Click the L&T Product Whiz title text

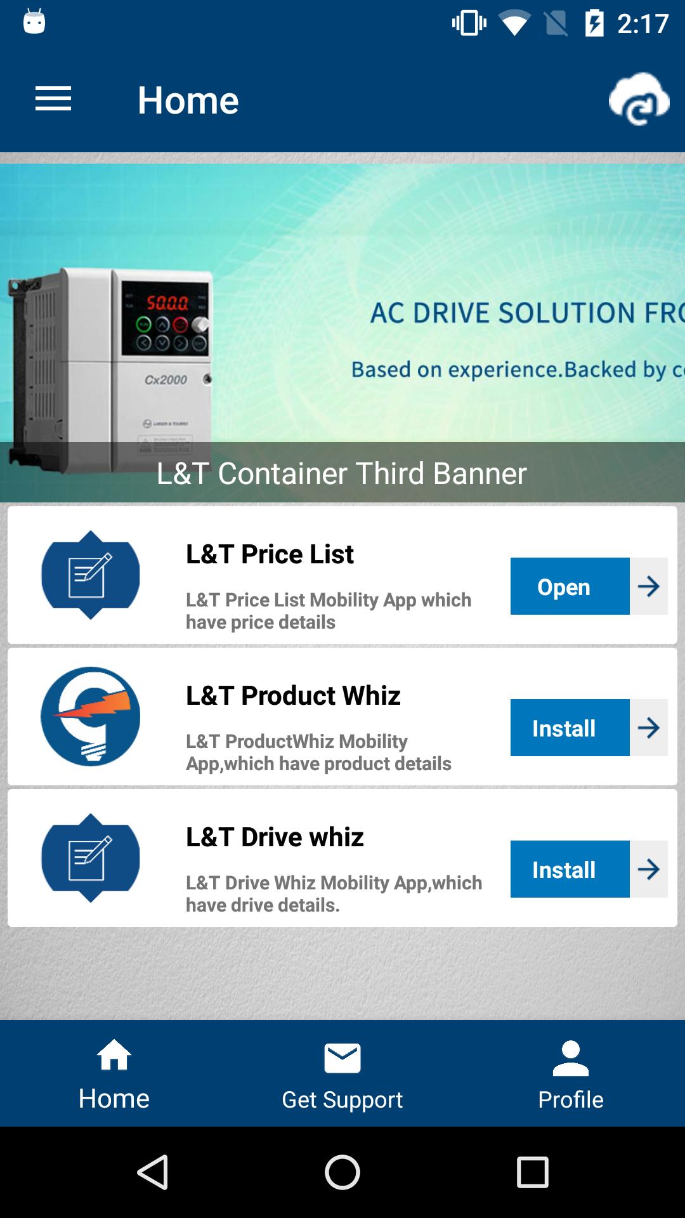[x=293, y=695]
